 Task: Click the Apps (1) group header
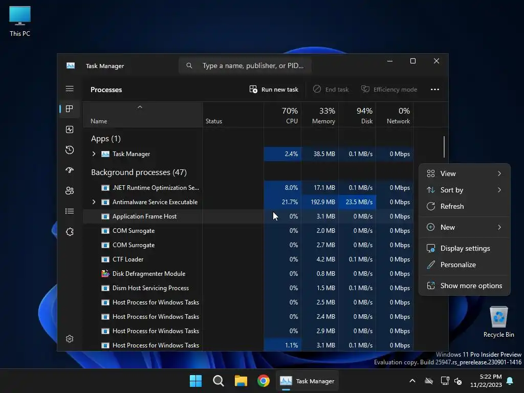click(x=106, y=139)
